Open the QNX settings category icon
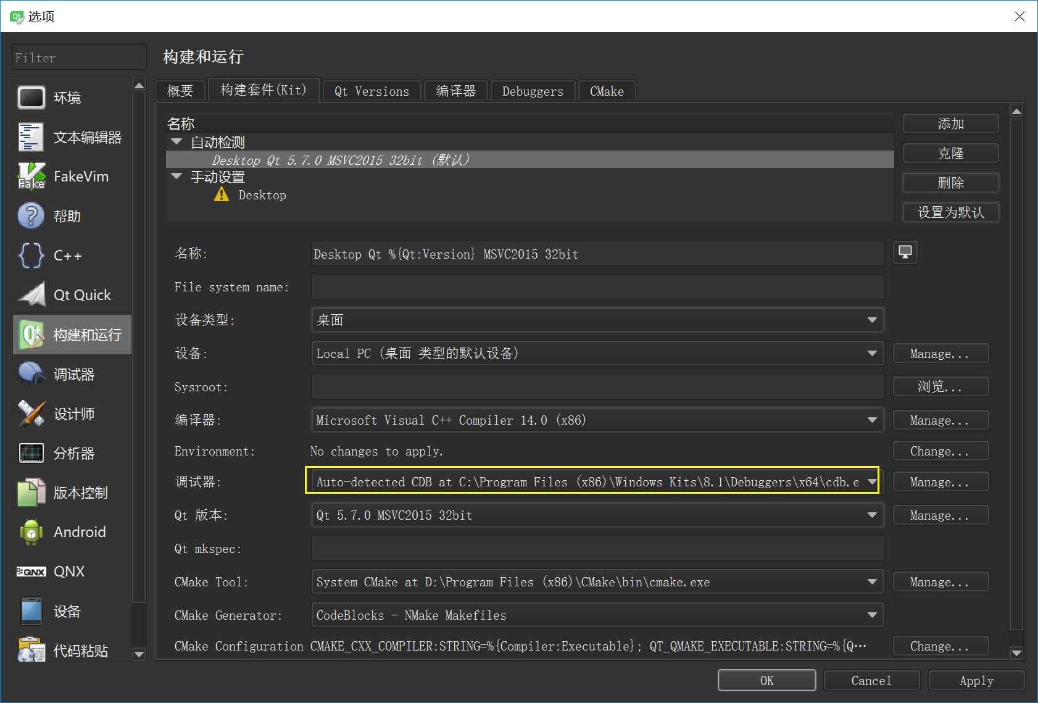Screen dimensions: 1038x703 coord(31,572)
